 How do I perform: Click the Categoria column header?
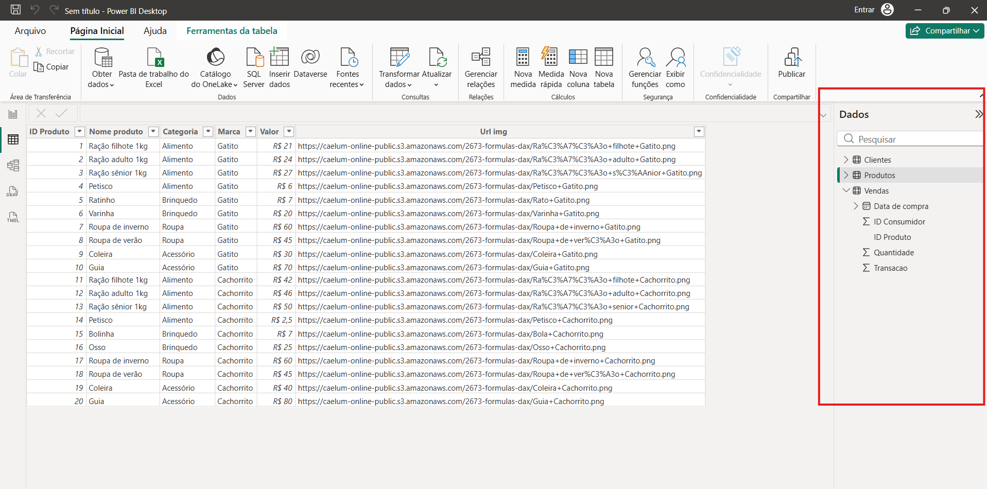tap(180, 132)
